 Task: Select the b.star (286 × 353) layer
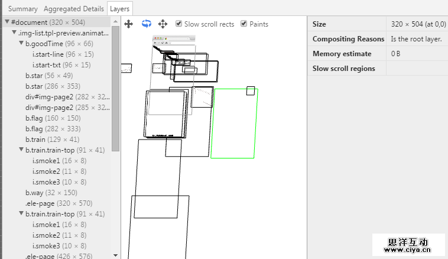click(x=56, y=86)
